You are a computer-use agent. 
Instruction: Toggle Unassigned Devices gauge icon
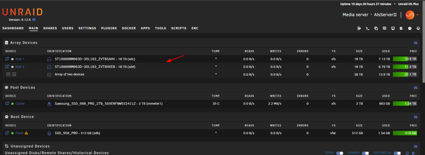pyautogui.click(x=415, y=146)
